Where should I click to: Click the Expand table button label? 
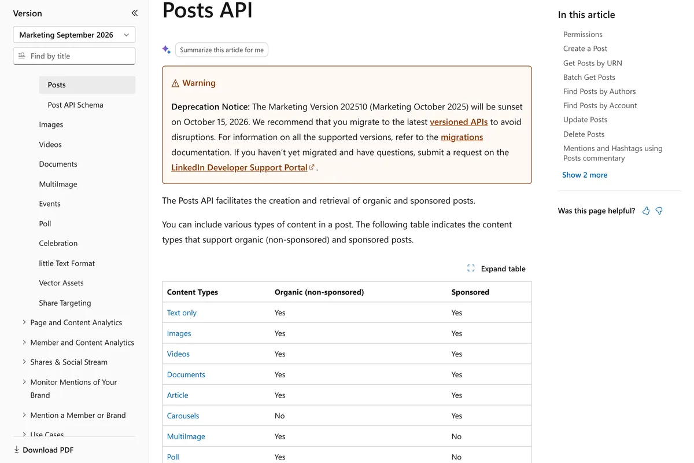[503, 269]
